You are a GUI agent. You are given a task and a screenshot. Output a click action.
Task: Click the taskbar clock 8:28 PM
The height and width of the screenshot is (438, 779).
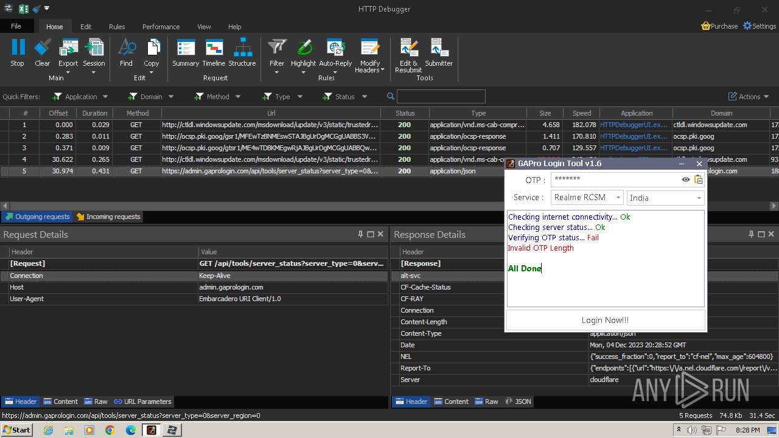(747, 429)
